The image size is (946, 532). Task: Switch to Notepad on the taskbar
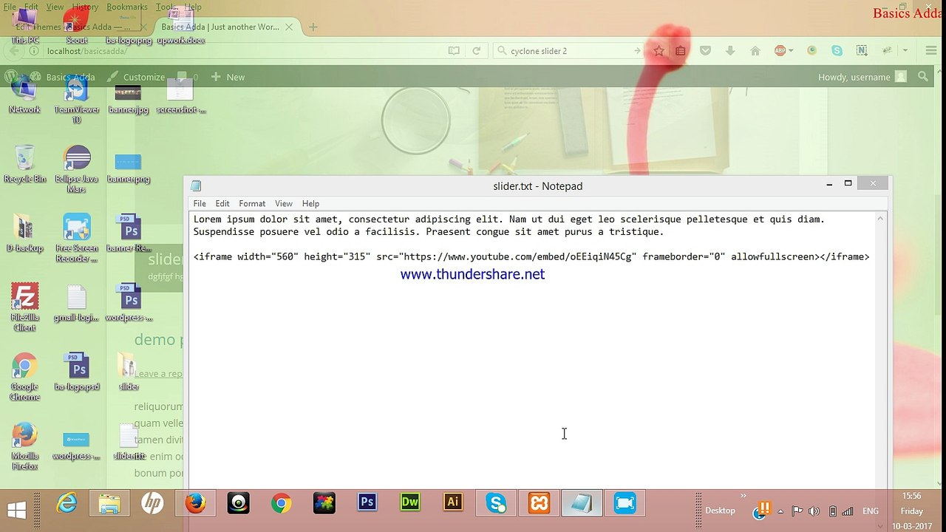(582, 504)
